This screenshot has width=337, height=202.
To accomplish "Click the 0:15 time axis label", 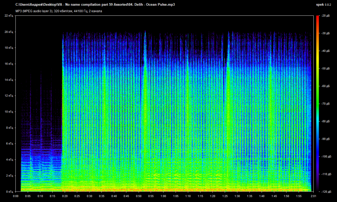I will tap(53, 196).
